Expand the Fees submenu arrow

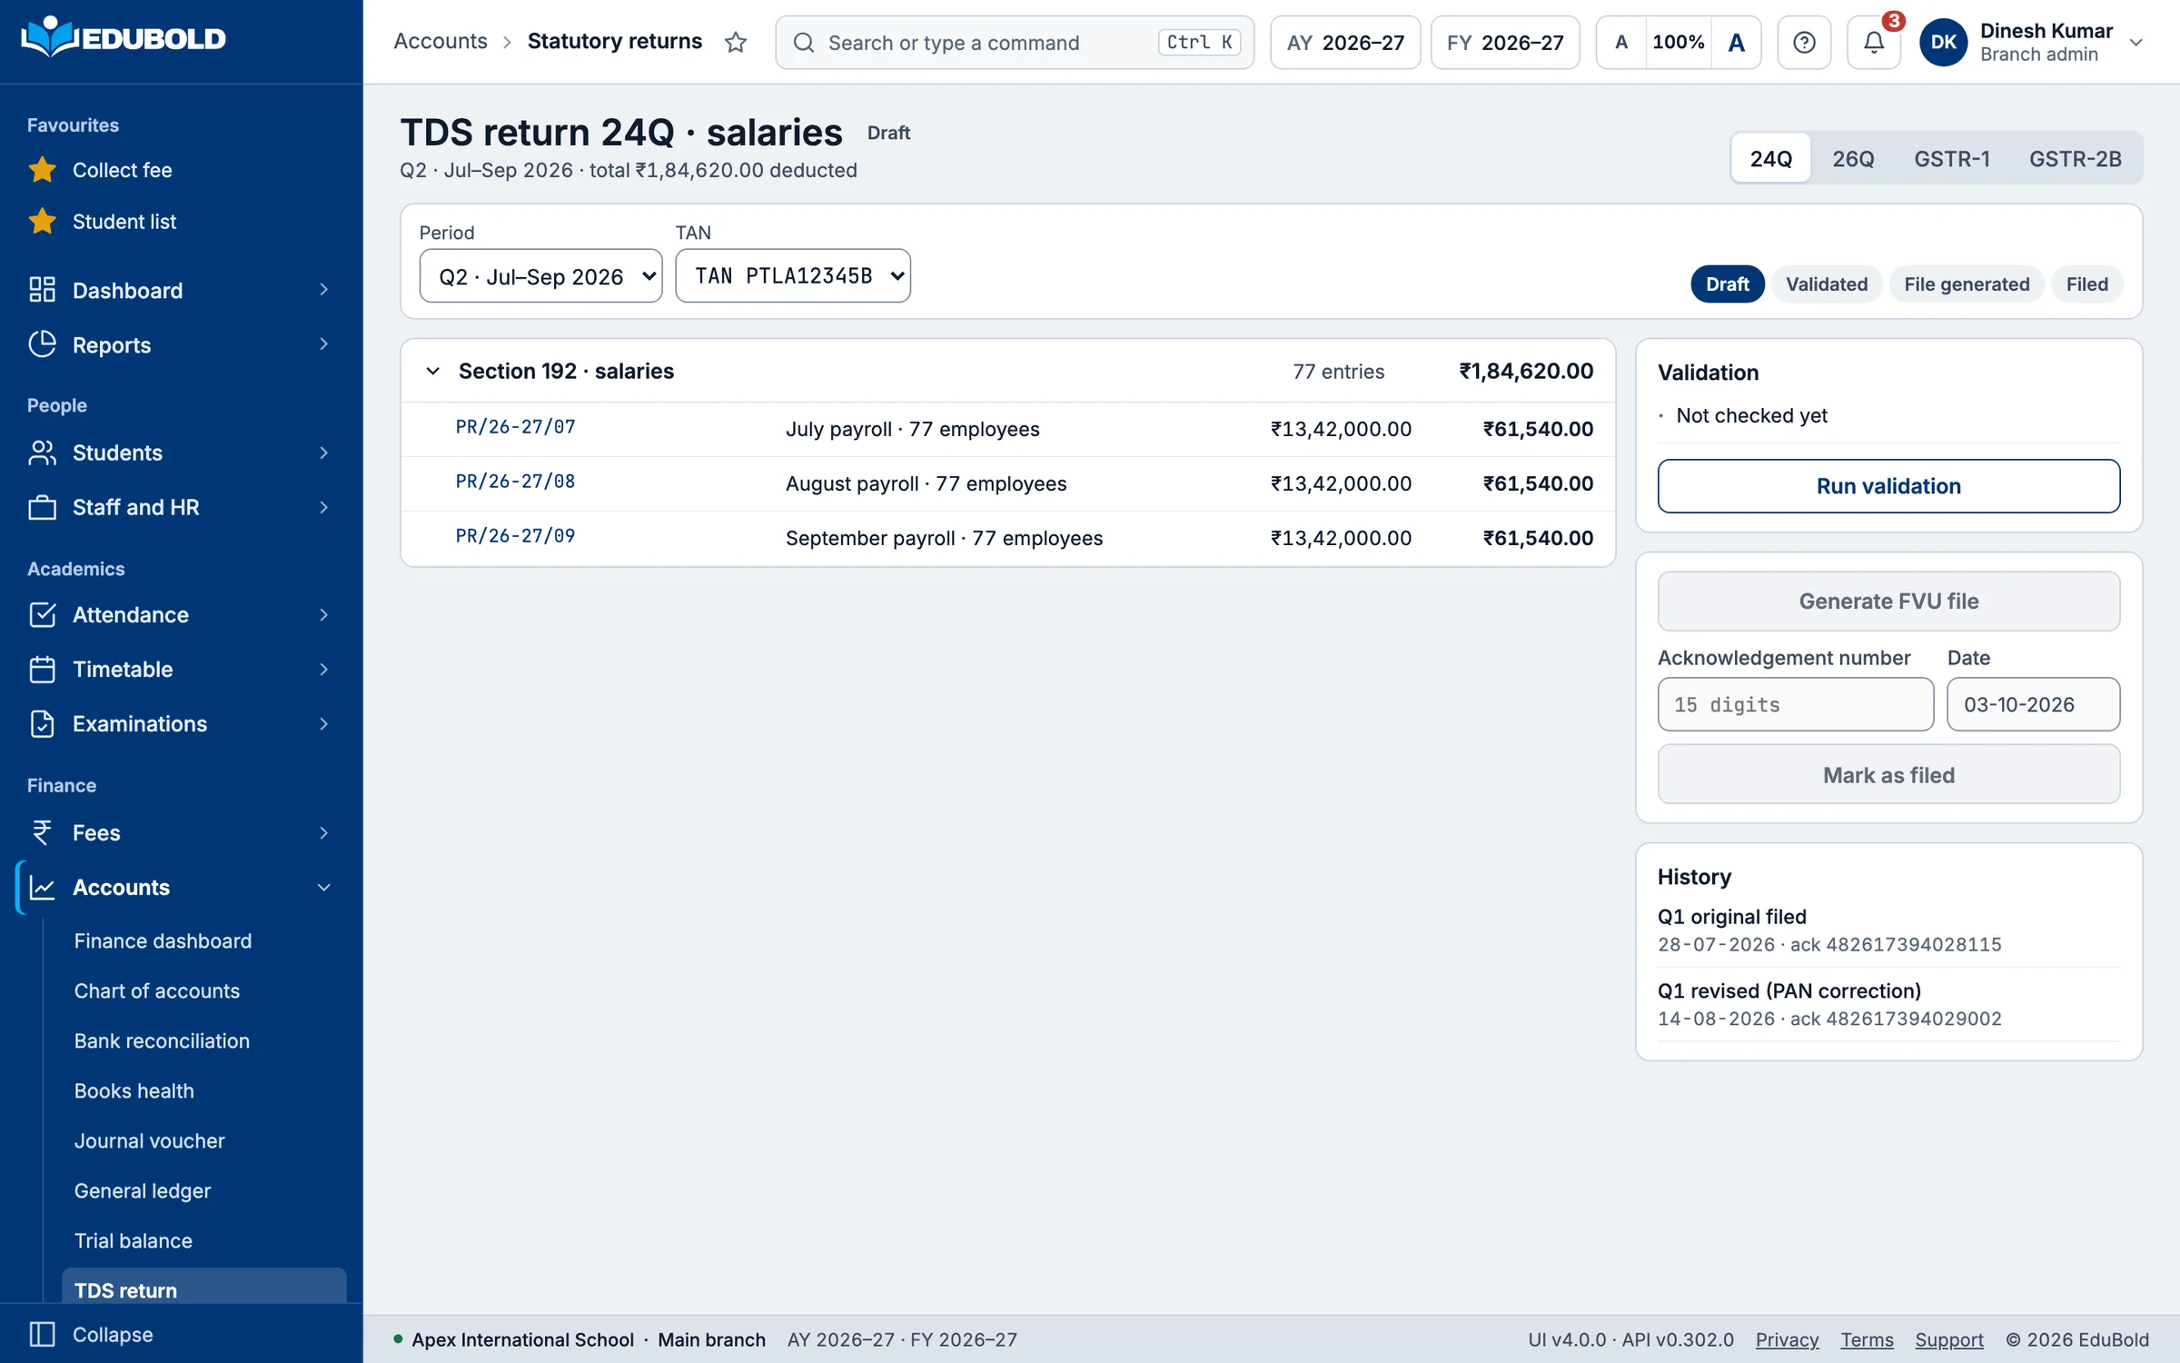point(323,832)
